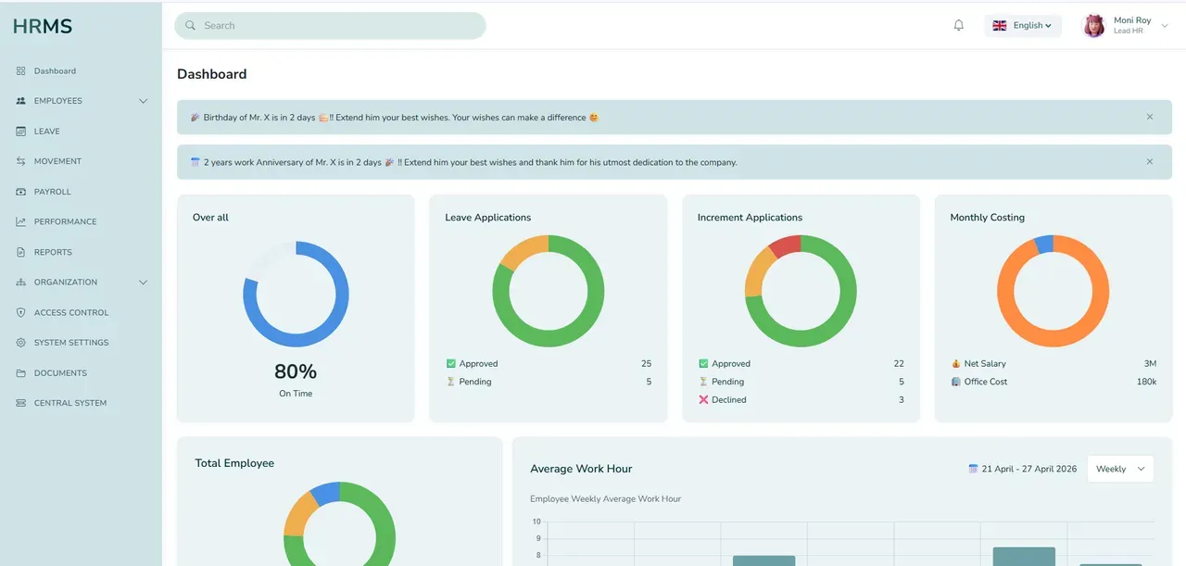The height and width of the screenshot is (566, 1186).
Task: Expand the Employees submenu chevron
Action: 143,101
